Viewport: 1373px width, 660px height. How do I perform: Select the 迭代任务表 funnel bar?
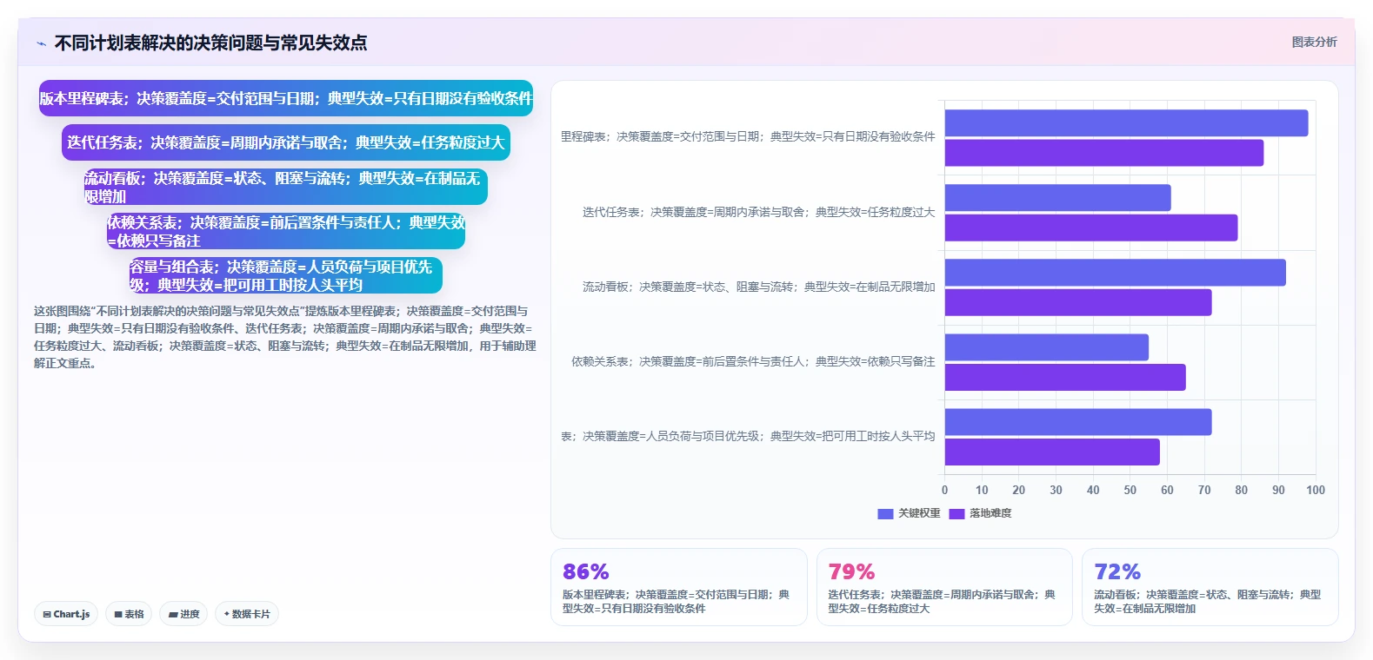(x=286, y=142)
